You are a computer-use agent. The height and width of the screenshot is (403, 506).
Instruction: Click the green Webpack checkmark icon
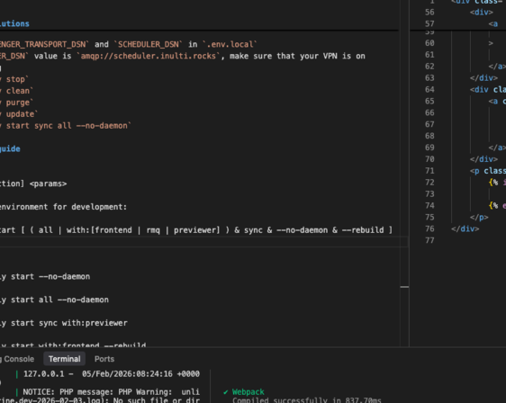[226, 392]
